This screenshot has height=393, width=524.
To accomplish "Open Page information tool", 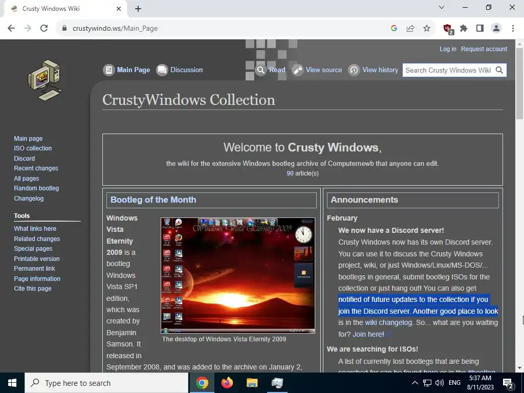I will click(37, 278).
